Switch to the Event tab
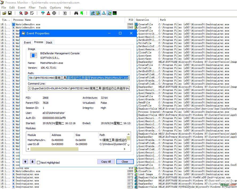 click(27, 42)
